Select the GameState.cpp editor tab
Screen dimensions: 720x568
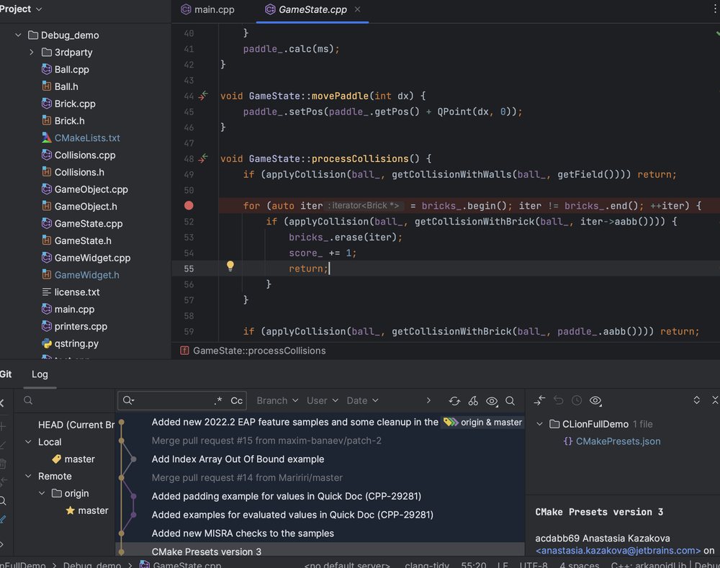(312, 9)
